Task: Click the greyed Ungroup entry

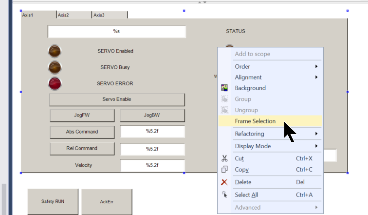Action: (270, 110)
